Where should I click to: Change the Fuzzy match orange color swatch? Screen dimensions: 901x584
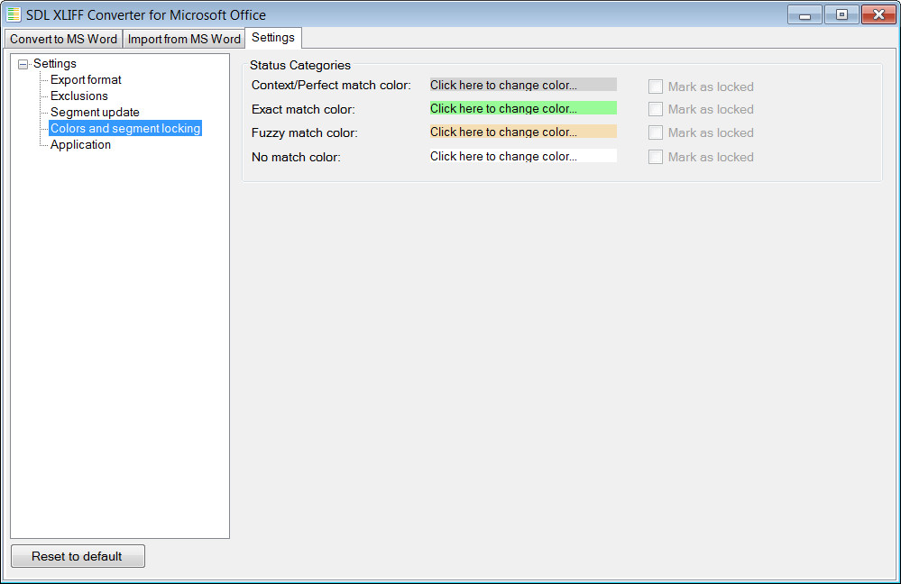point(523,132)
